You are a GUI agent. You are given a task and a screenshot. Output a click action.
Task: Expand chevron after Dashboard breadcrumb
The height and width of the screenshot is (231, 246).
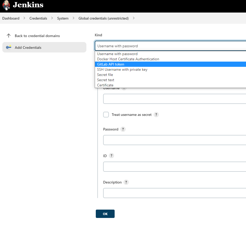(24, 18)
